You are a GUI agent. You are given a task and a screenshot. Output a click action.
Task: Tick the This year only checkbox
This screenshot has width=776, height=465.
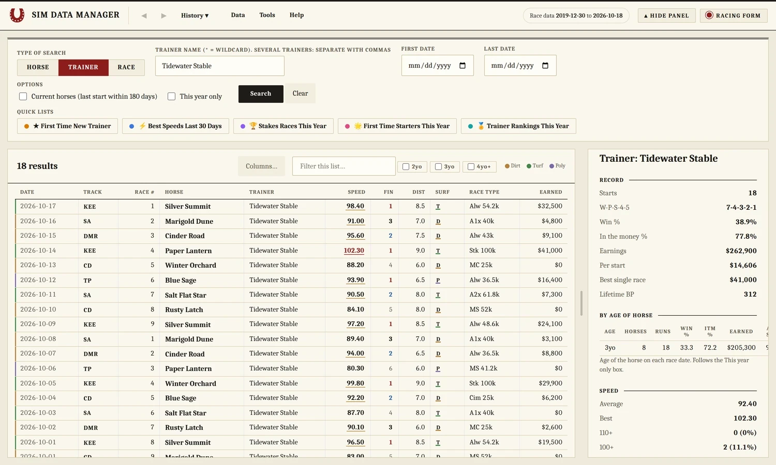point(171,97)
